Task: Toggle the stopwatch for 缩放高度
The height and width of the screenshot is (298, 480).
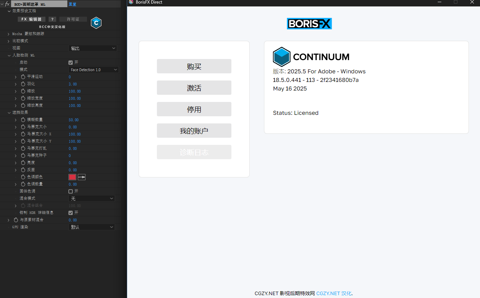Action: 23,106
